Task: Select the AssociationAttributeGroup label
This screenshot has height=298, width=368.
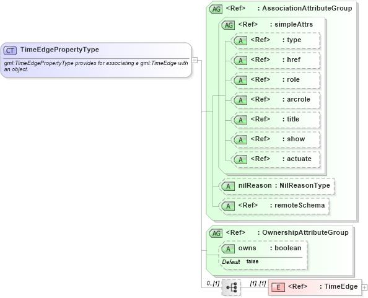Action: pyautogui.click(x=307, y=8)
